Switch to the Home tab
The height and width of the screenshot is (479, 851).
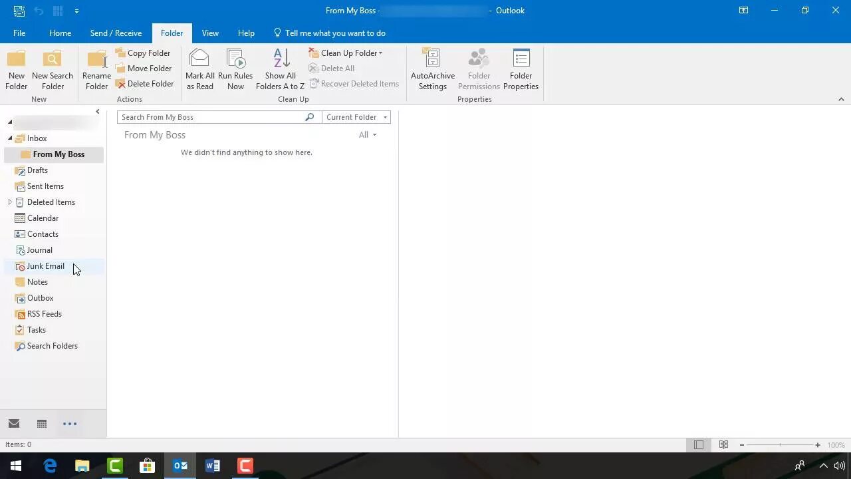tap(60, 33)
